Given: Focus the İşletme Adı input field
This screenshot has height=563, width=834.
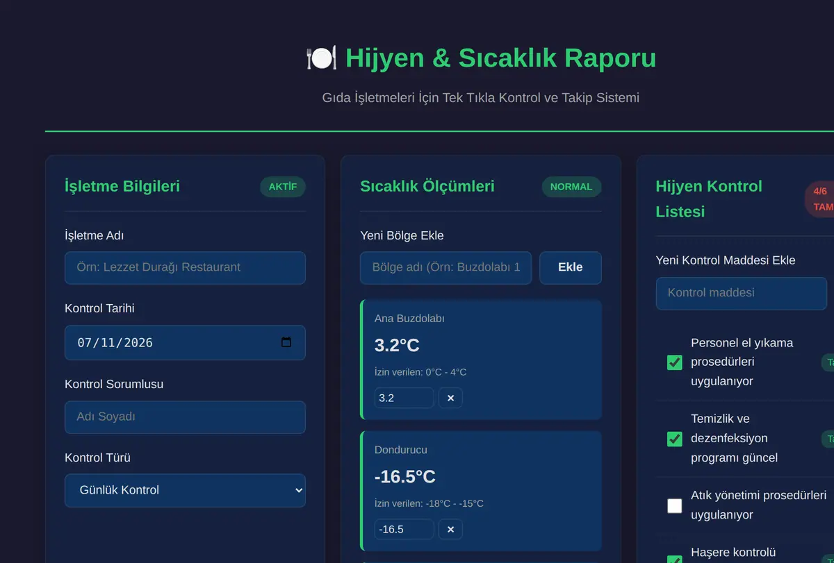Looking at the screenshot, I should point(185,267).
